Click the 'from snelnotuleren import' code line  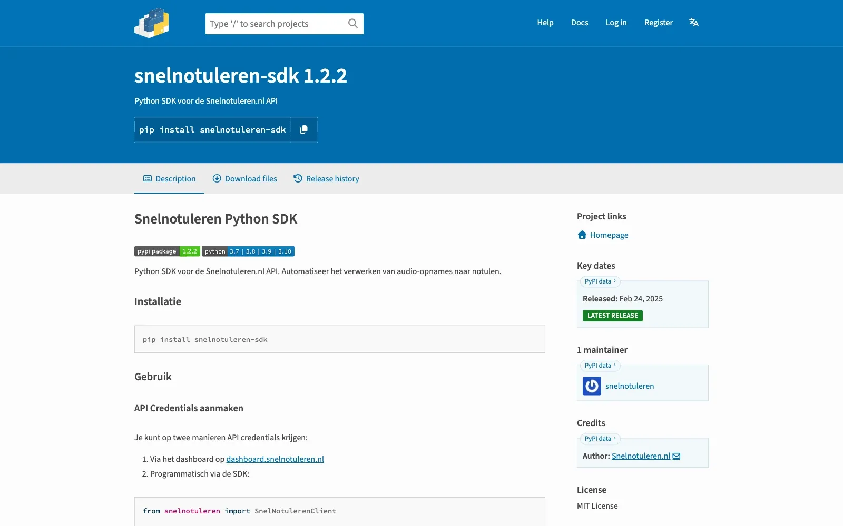tap(240, 511)
